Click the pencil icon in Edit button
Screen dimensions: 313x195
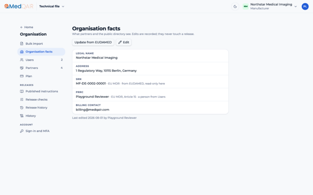pos(120,42)
